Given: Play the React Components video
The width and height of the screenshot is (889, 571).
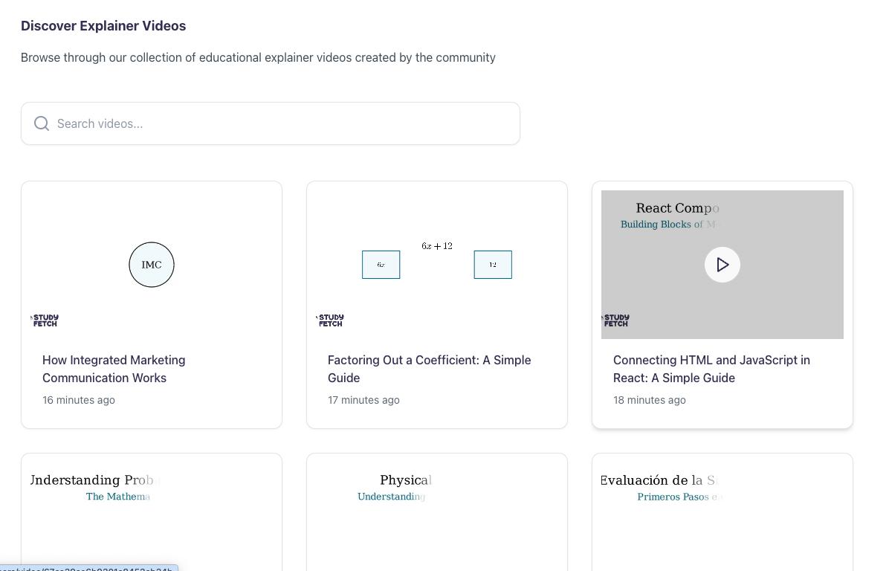Looking at the screenshot, I should point(722,265).
